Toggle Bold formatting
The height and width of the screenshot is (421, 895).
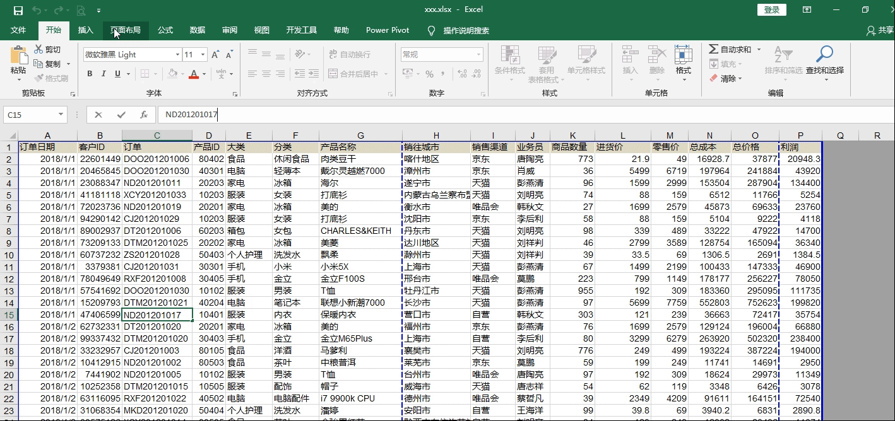click(x=90, y=74)
